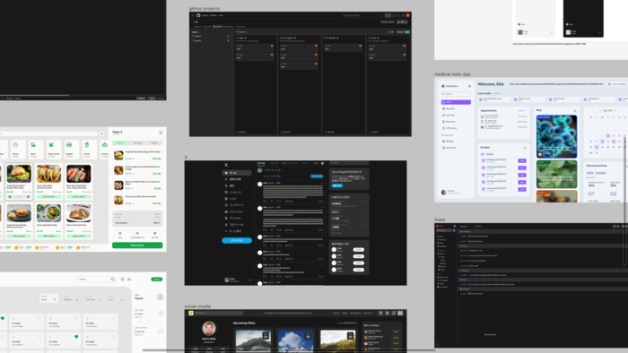Go to next month in medical calendar
This screenshot has height=353, width=628.
pos(616,111)
